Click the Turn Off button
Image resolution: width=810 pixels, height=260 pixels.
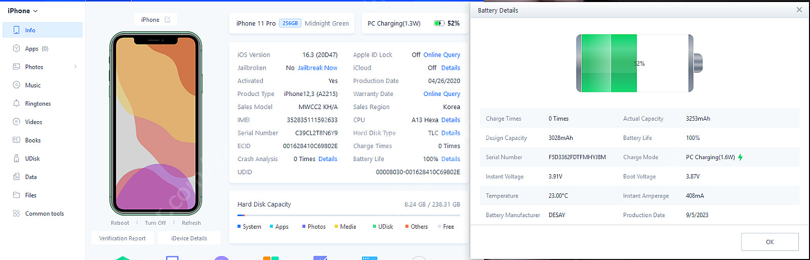point(155,223)
